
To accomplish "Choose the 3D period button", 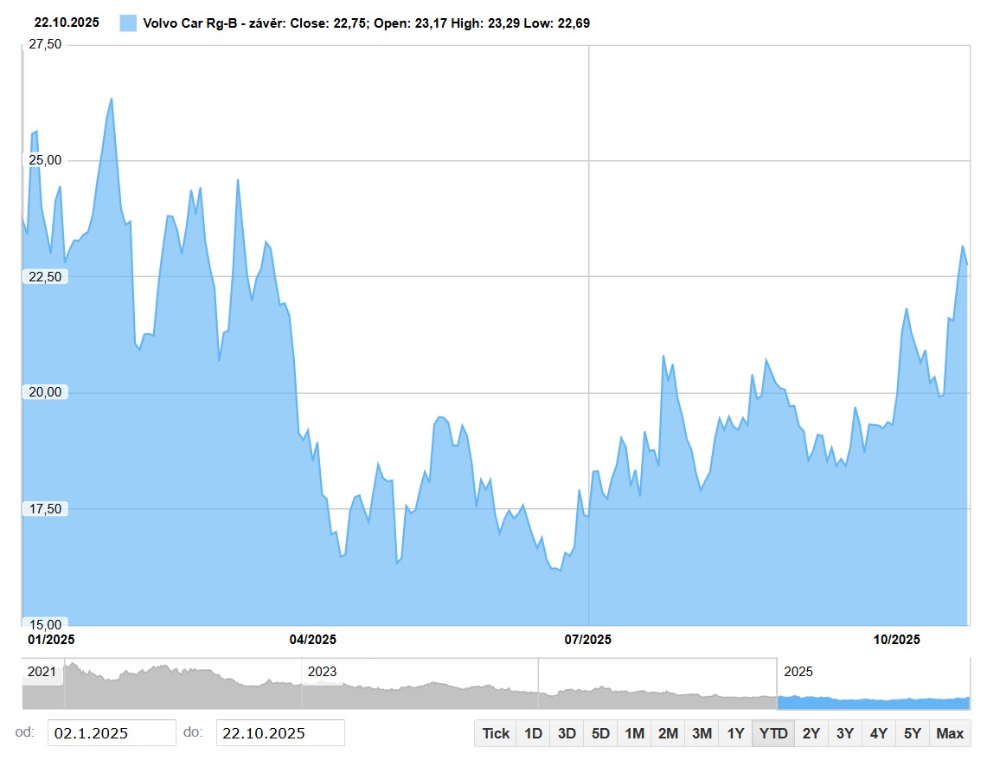I will click(567, 733).
